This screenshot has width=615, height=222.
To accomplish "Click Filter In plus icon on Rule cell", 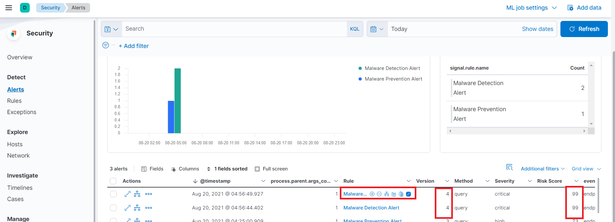I will (372, 194).
